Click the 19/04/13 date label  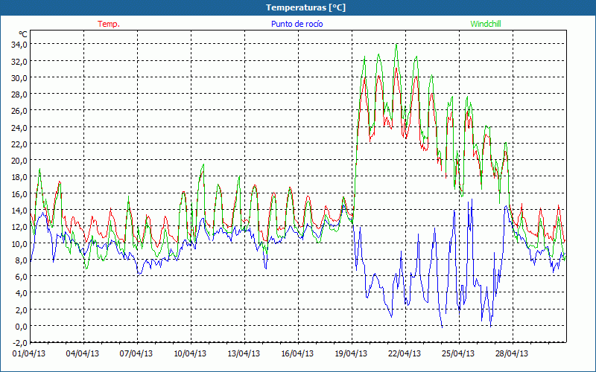coord(351,354)
